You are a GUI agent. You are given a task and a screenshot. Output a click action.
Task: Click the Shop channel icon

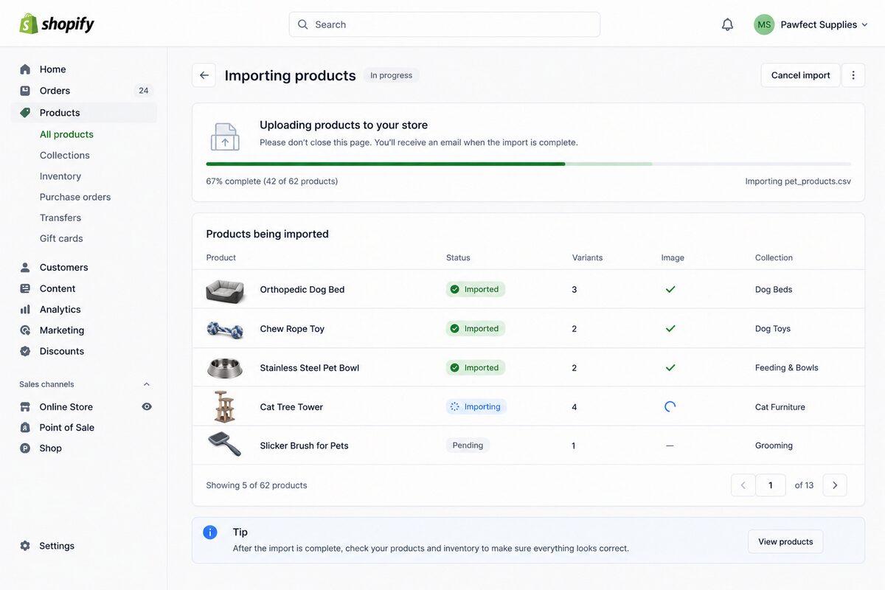(x=25, y=448)
